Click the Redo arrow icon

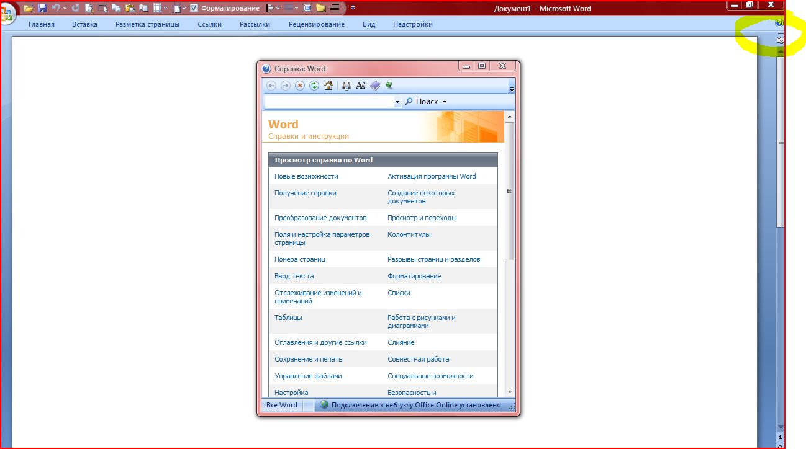(x=75, y=9)
